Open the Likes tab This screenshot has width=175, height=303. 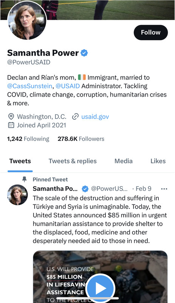(x=158, y=161)
